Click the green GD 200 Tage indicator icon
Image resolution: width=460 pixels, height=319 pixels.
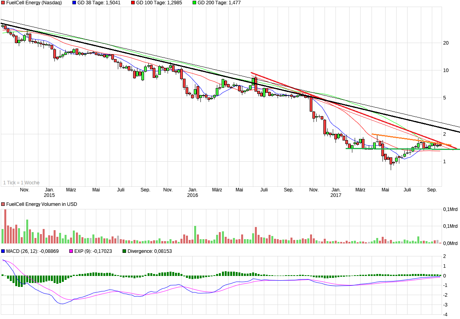click(x=195, y=3)
